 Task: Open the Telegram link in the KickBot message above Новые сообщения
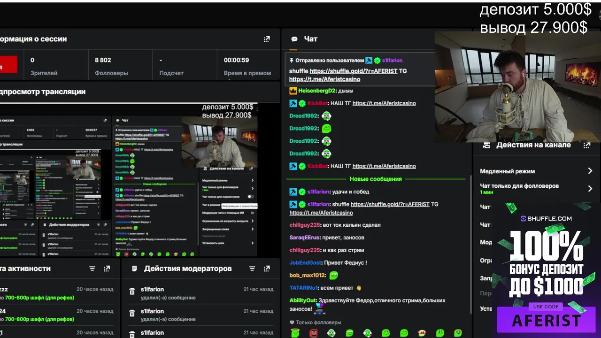pyautogui.click(x=384, y=166)
